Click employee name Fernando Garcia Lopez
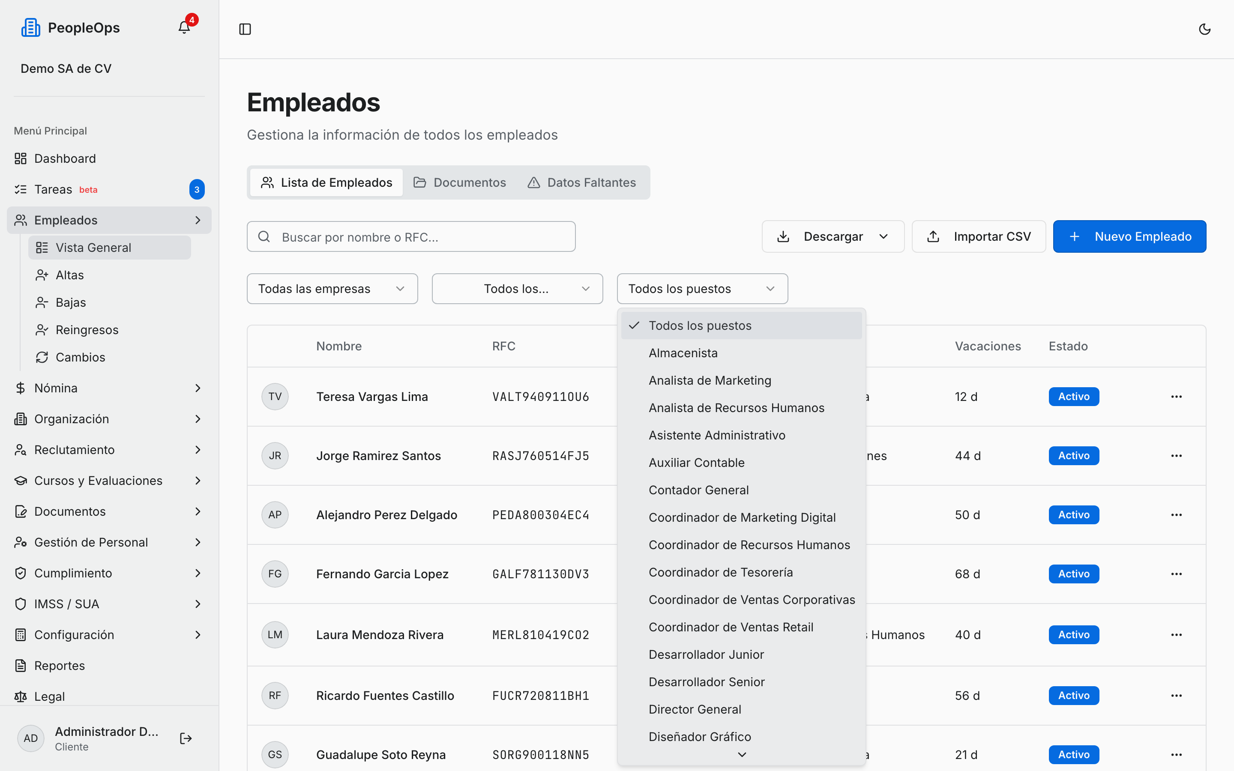 click(382, 574)
